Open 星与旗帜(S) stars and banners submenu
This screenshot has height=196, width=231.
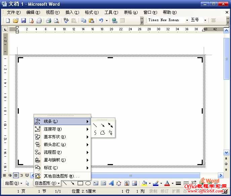62,160
